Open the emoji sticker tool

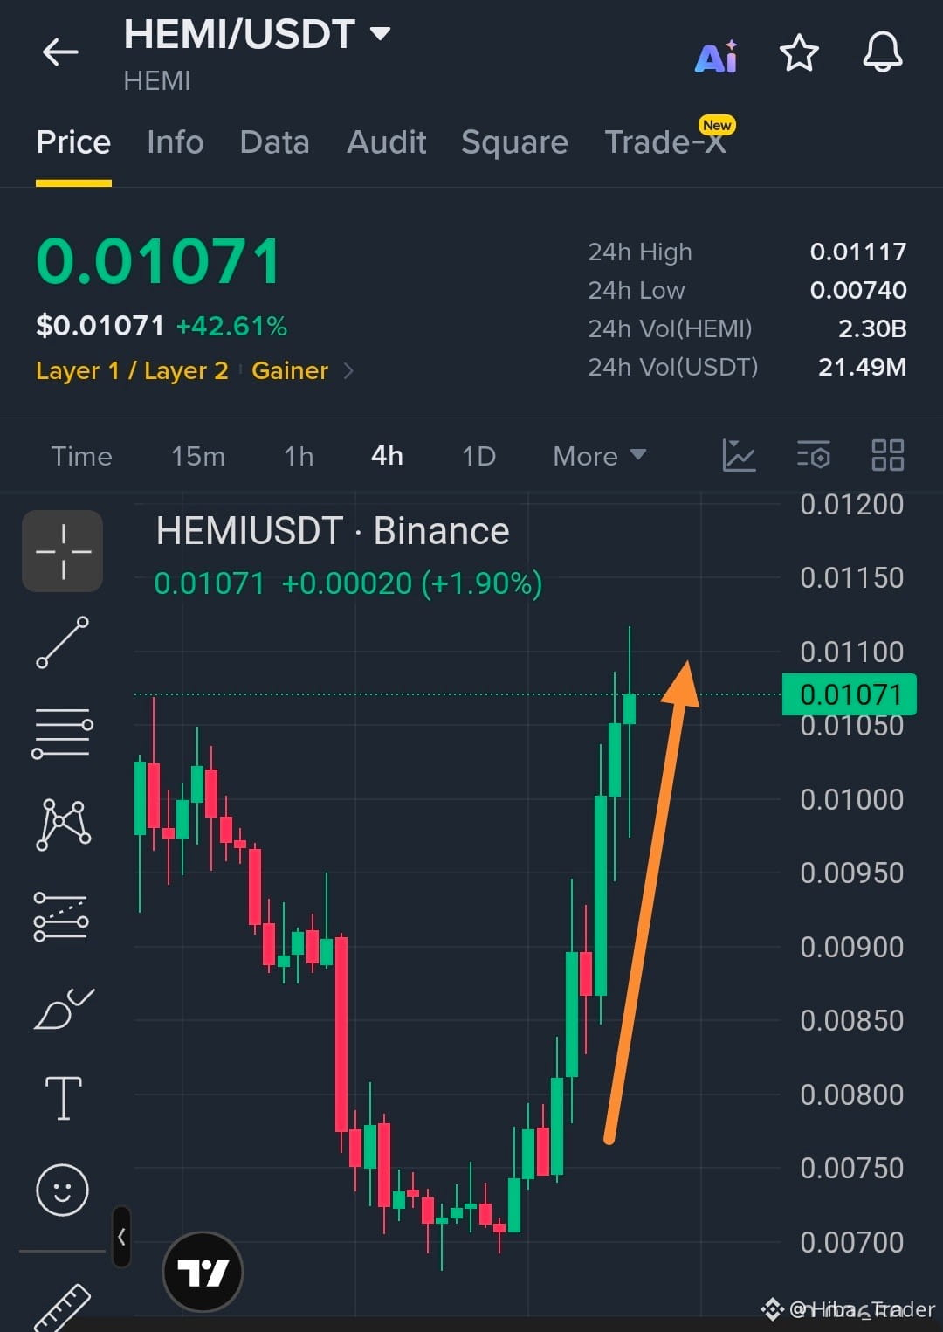point(62,1190)
